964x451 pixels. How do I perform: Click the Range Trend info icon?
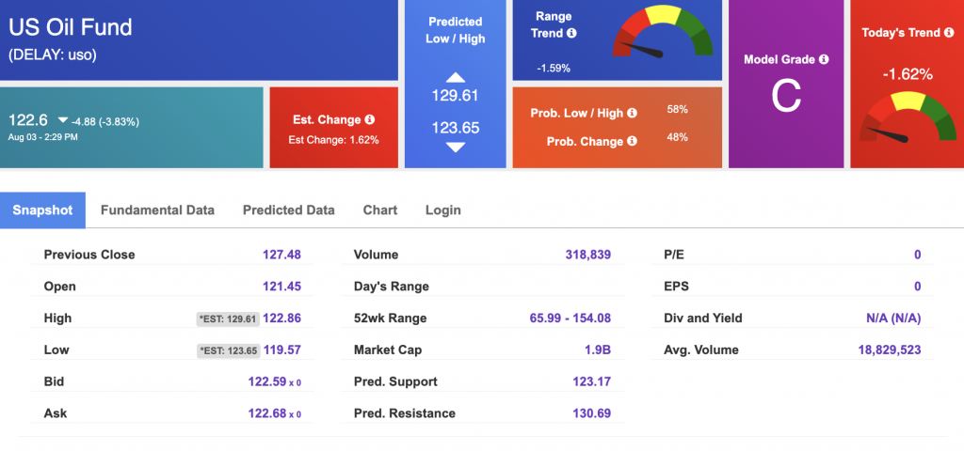[571, 33]
